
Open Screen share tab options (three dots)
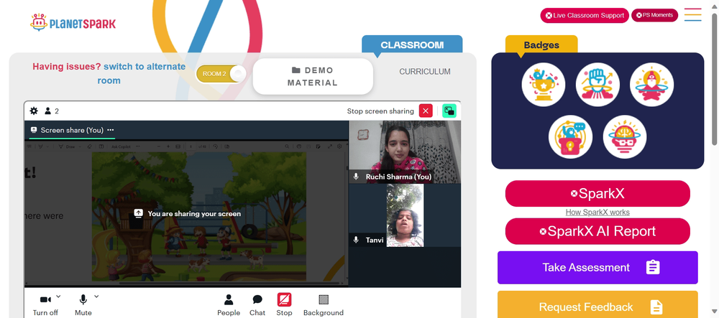tap(111, 130)
